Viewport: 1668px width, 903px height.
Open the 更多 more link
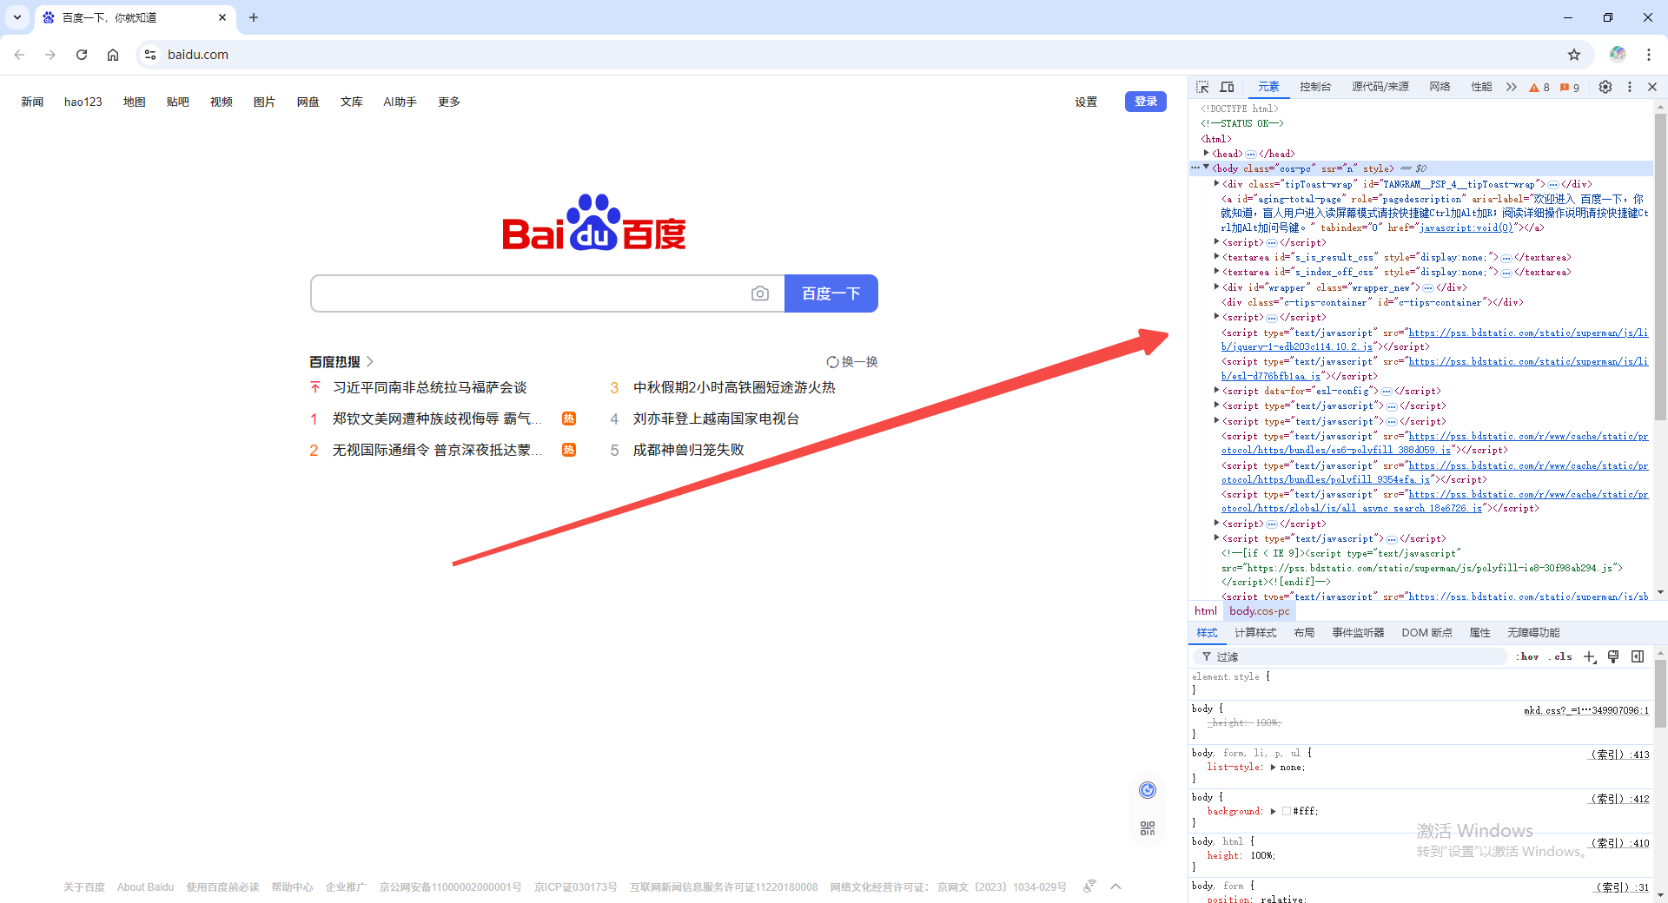[x=449, y=102]
